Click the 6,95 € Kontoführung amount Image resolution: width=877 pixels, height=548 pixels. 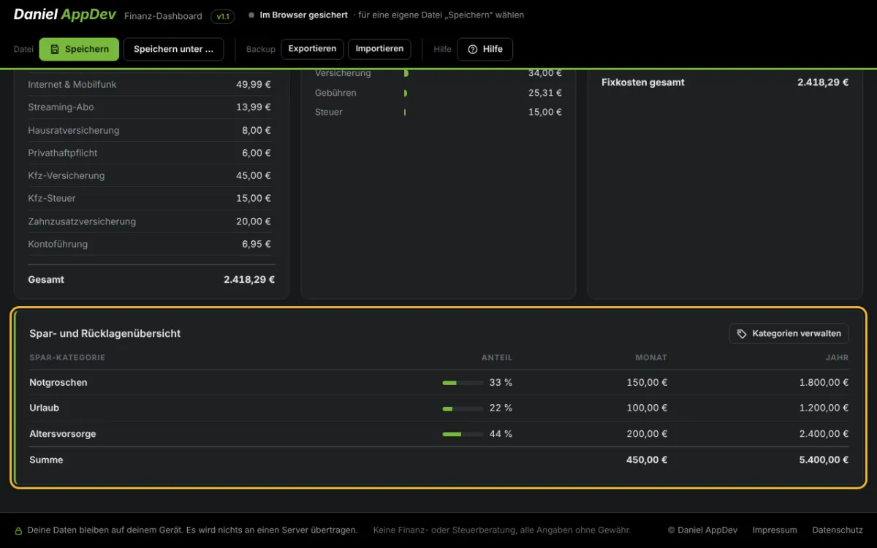(x=257, y=244)
